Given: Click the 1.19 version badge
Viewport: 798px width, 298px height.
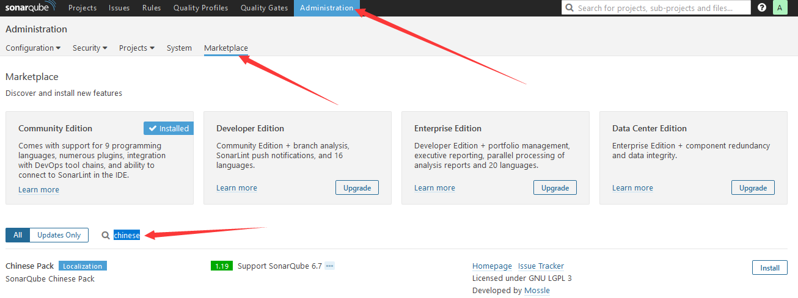Looking at the screenshot, I should tap(221, 266).
